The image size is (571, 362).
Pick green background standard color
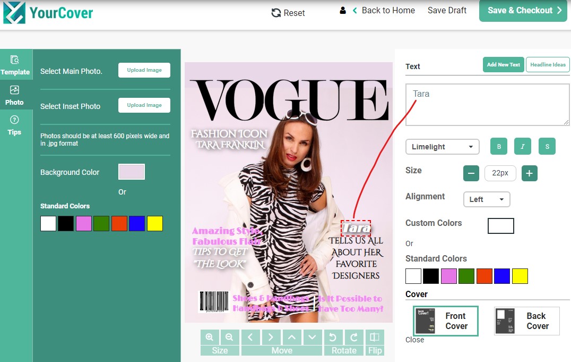coord(101,223)
